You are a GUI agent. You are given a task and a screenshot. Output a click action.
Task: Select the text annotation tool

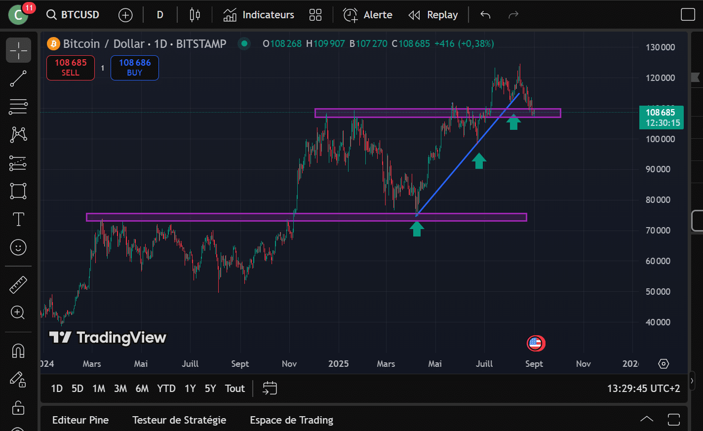click(x=18, y=219)
